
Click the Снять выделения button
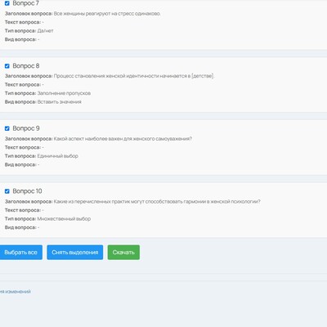(75, 253)
